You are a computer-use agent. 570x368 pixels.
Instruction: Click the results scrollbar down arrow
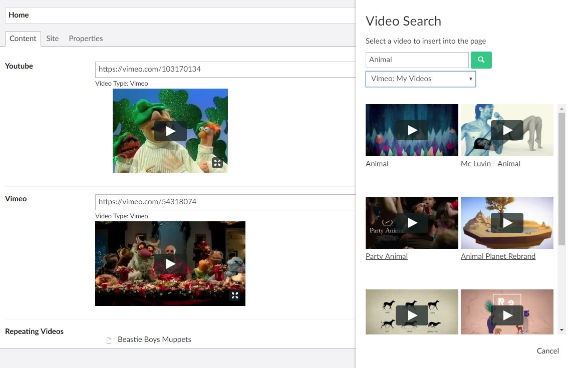[x=561, y=330]
